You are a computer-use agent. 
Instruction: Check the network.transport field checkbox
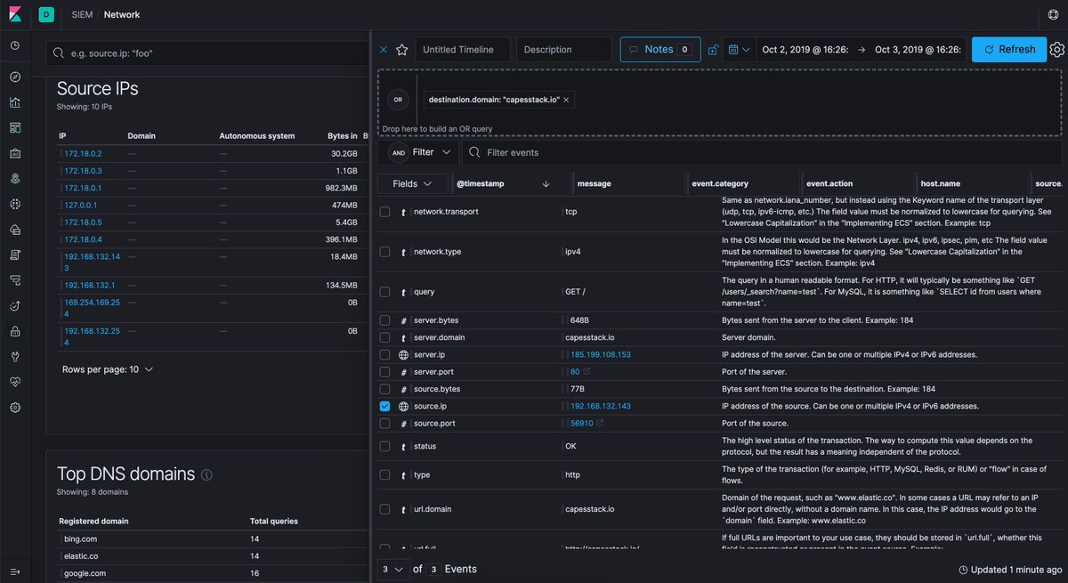coord(384,213)
